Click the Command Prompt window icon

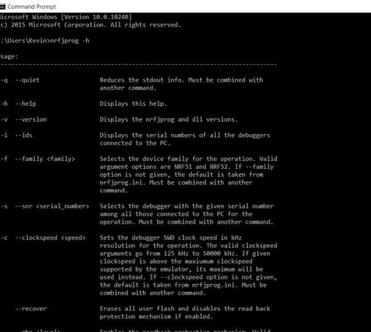(2, 7)
